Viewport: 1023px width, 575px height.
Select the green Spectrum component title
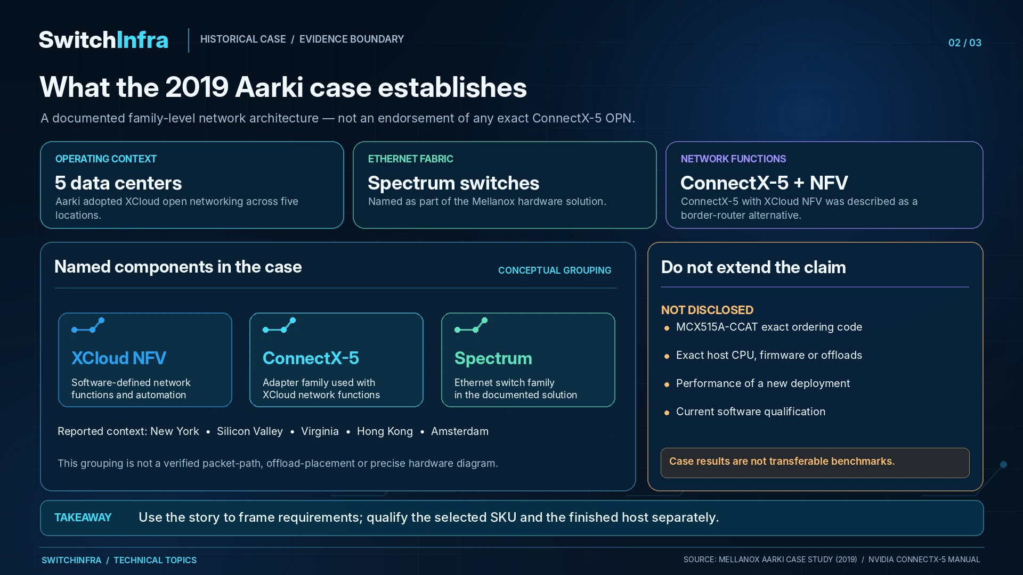(x=493, y=358)
